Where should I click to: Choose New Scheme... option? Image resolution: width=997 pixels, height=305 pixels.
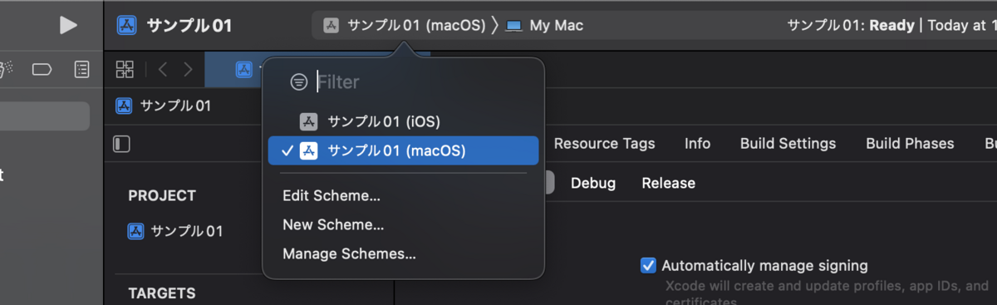point(333,224)
